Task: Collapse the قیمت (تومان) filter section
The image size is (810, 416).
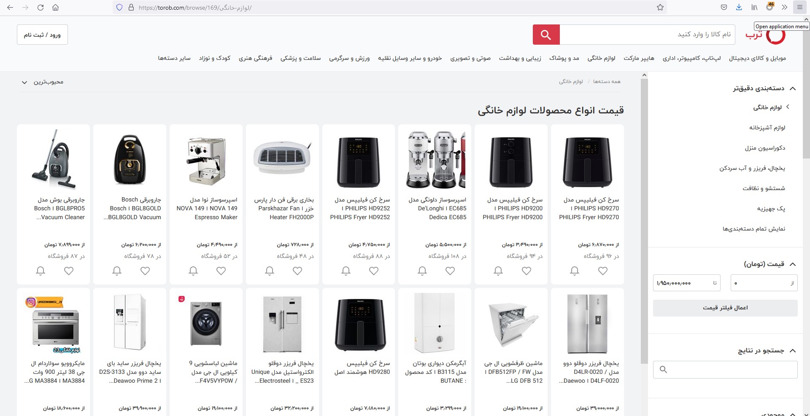Action: tap(792, 264)
